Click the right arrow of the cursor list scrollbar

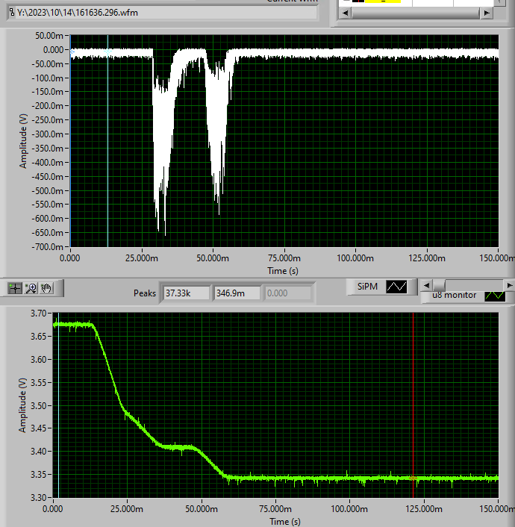coord(487,13)
